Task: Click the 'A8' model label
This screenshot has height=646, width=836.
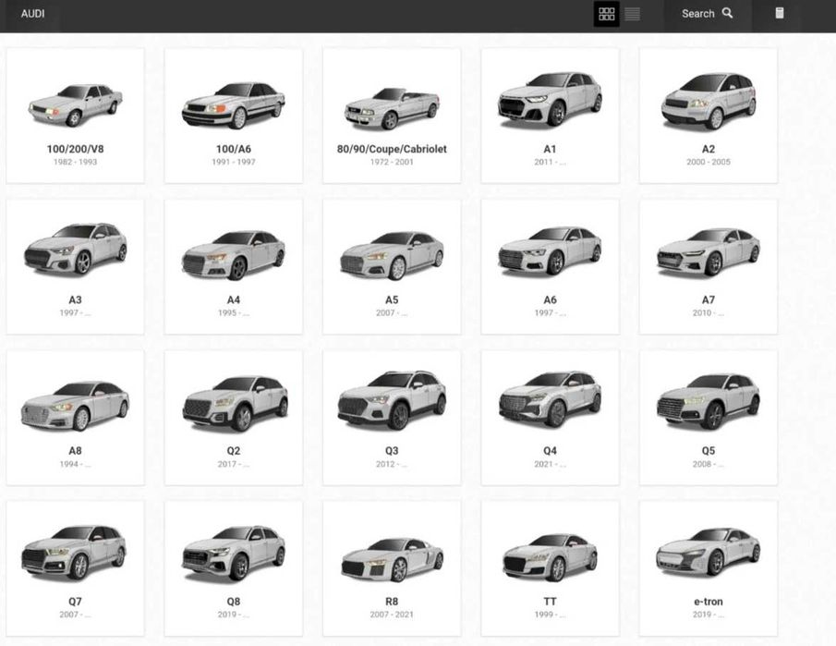Action: point(75,451)
